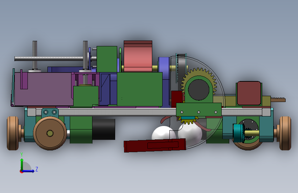Click the green Y axis arrow of the triad

point(22,164)
